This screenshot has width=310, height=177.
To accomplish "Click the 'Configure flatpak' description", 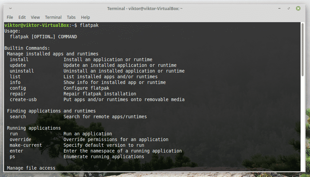I will [86, 88].
